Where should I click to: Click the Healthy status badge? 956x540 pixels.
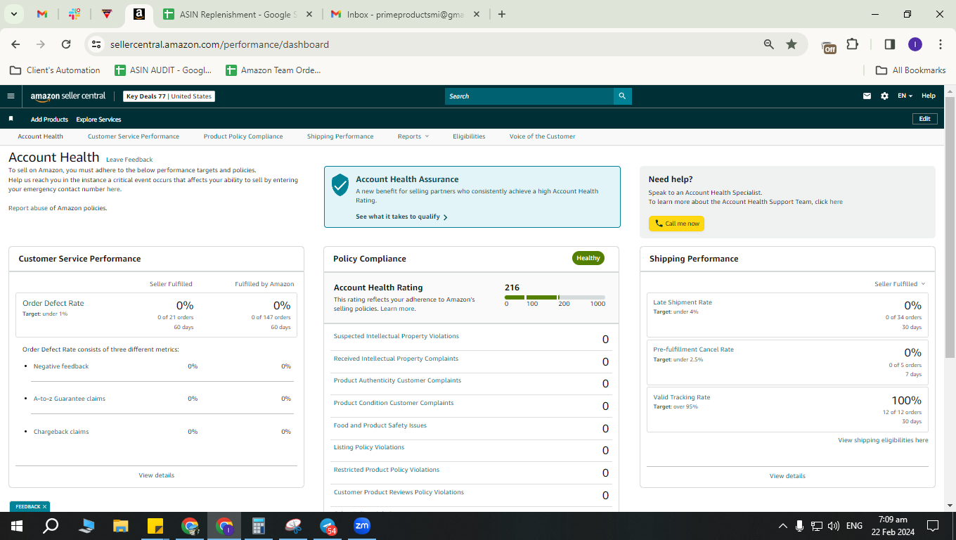(x=588, y=258)
